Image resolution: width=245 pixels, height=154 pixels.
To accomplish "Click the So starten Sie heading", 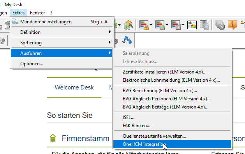I will (x=70, y=115).
